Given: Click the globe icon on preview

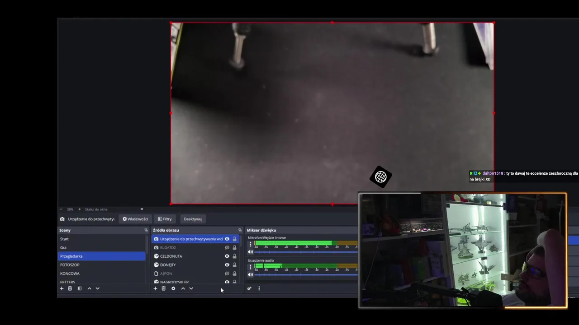Looking at the screenshot, I should pos(381,177).
